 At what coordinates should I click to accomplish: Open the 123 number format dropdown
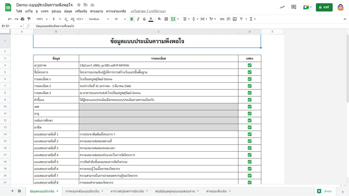(80, 19)
